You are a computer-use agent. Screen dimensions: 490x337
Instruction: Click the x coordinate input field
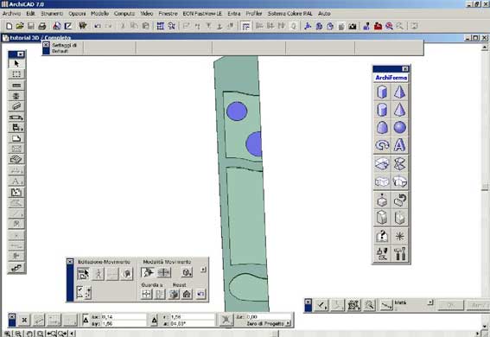pos(191,317)
